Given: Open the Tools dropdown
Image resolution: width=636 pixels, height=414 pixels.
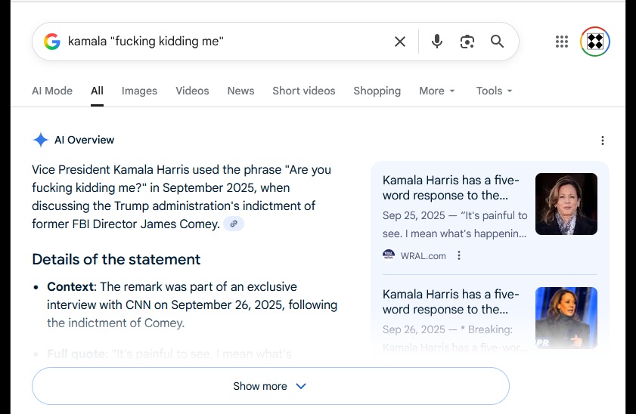Looking at the screenshot, I should click(x=494, y=91).
